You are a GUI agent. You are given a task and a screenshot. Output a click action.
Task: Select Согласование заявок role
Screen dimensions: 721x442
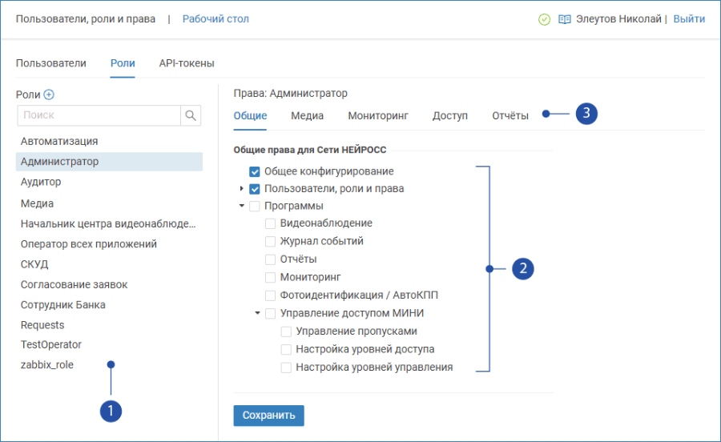(x=109, y=285)
